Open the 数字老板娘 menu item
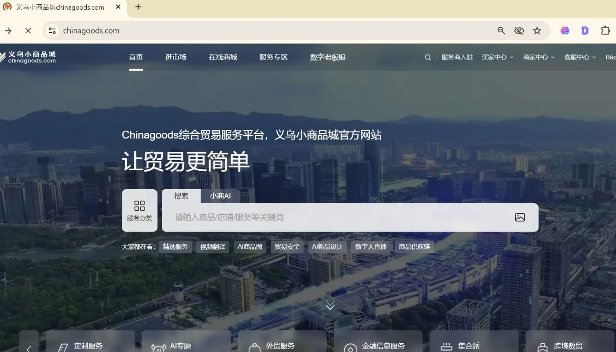The height and width of the screenshot is (352, 616). (328, 57)
